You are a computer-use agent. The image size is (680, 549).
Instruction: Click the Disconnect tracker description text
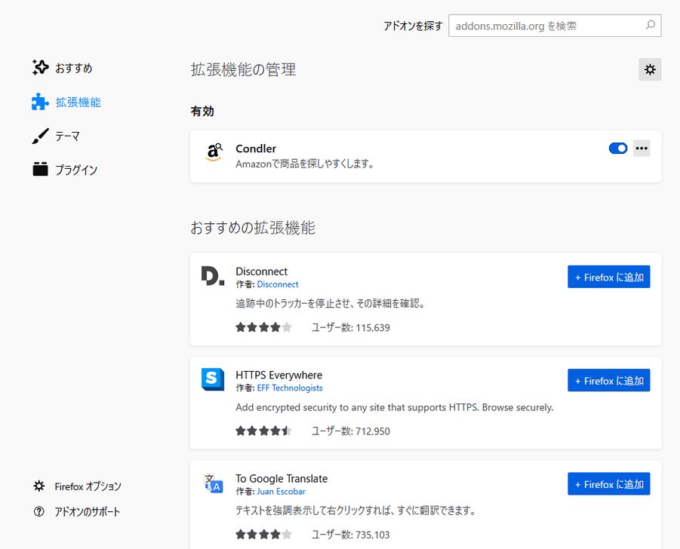(331, 303)
